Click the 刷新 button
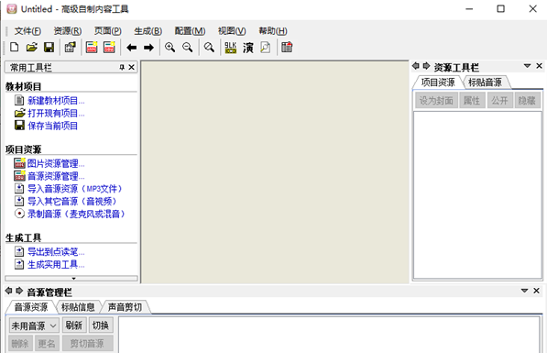Viewport: 547px width, 353px height. pos(74,325)
